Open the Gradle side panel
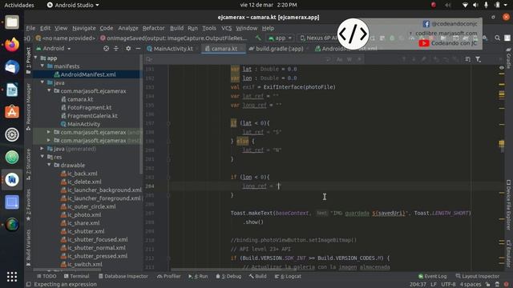The height and width of the screenshot is (288, 513). pos(508,58)
